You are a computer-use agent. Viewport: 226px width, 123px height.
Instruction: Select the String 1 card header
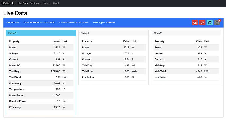(113, 33)
